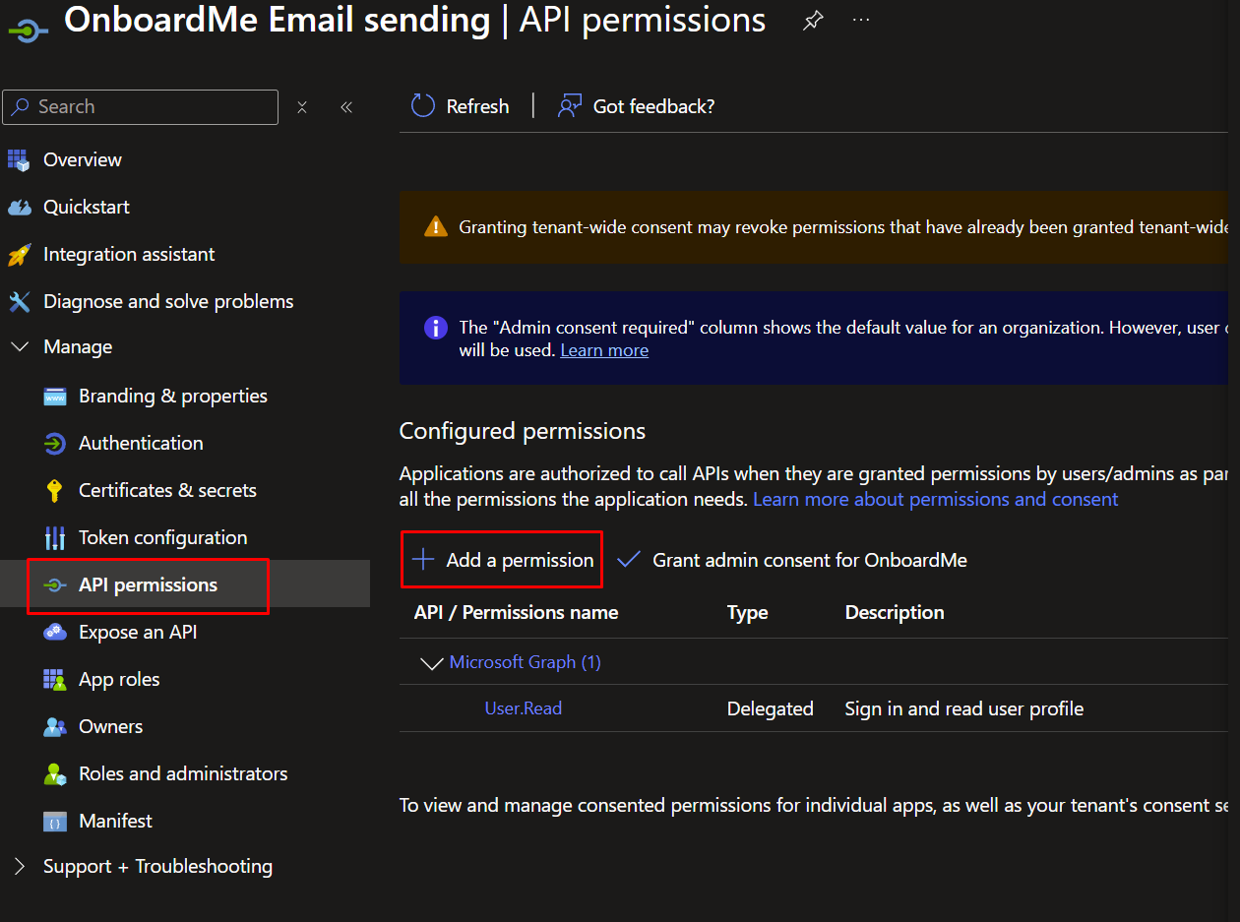Click the pin icon beside page title
Screen dimensions: 1240x922
point(813,21)
